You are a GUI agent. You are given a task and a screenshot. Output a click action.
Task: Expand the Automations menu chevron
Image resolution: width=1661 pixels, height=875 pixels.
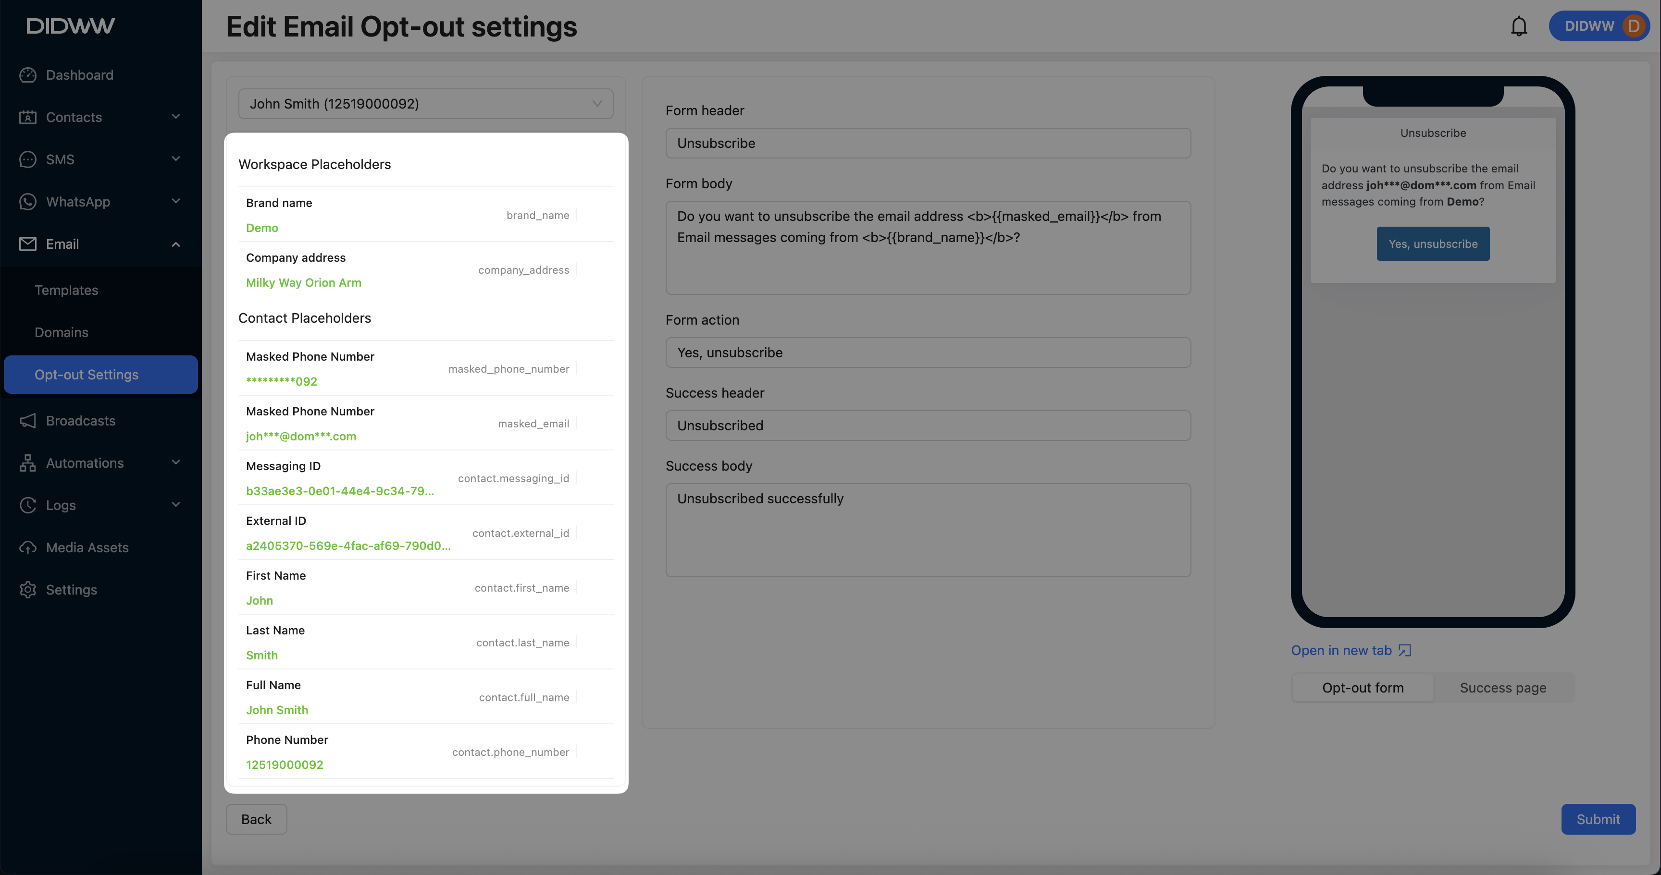click(176, 462)
